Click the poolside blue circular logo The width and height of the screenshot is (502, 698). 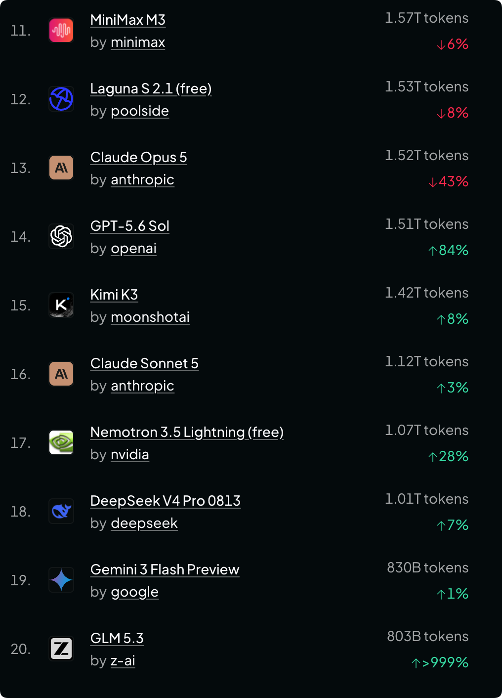coord(61,99)
